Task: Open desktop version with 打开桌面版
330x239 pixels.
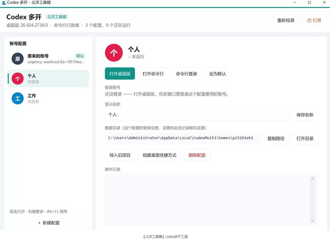Action: tap(120, 74)
